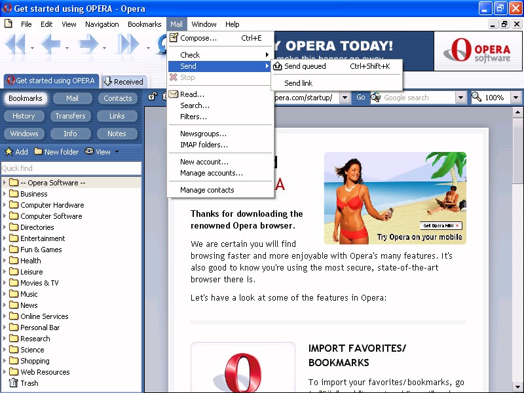Choose Compose from the Mail menu
The width and height of the screenshot is (524, 393).
click(198, 38)
